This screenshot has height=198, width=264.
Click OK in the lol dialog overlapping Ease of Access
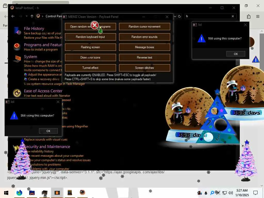pyautogui.click(x=48, y=131)
